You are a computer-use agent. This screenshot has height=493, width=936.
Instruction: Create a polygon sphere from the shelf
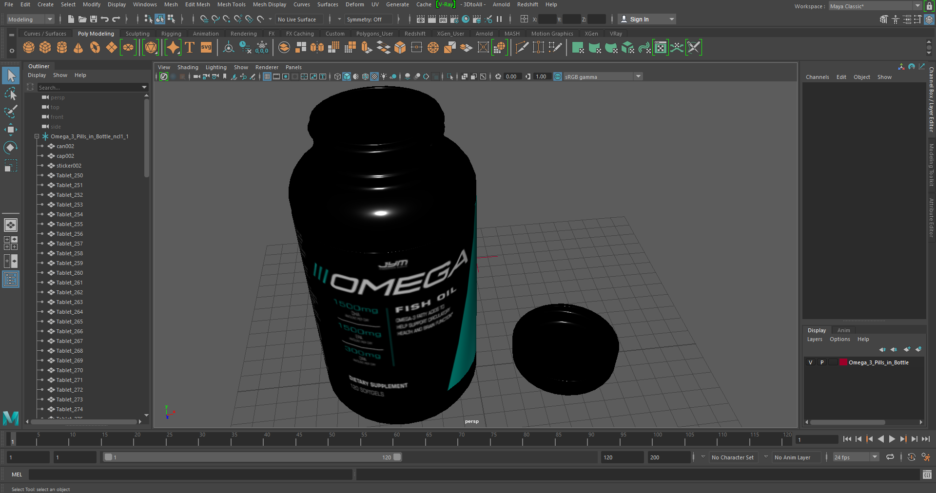tap(29, 48)
